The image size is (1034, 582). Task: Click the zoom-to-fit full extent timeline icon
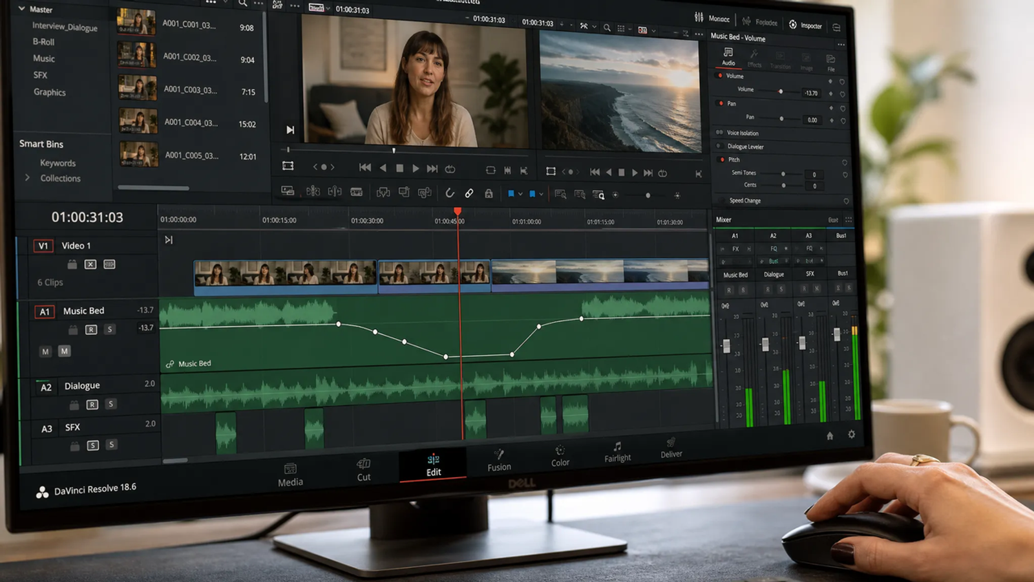click(560, 194)
